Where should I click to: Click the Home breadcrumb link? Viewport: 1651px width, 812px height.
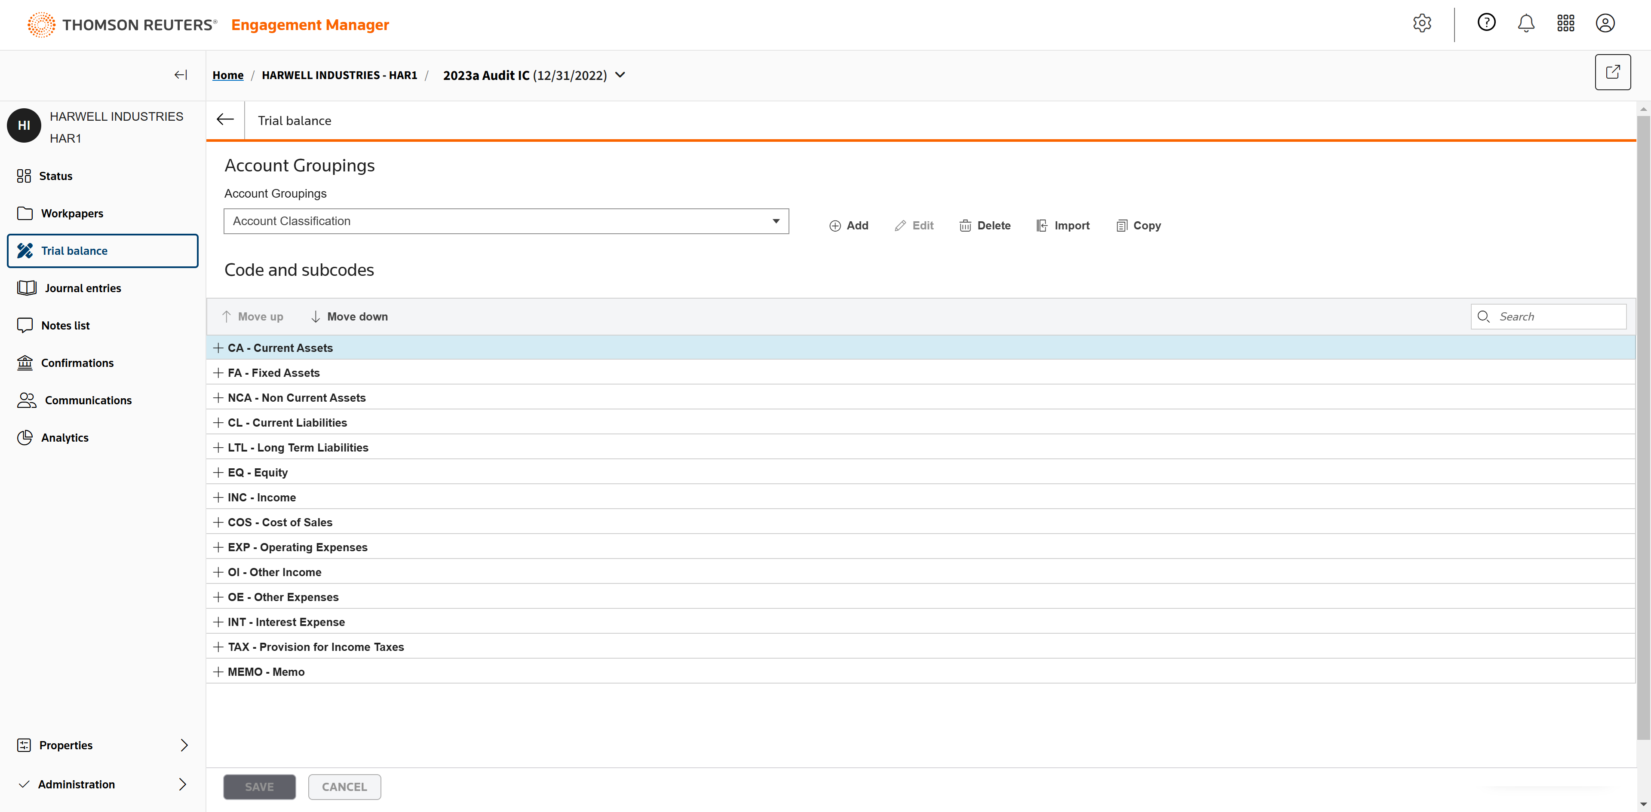click(x=227, y=75)
